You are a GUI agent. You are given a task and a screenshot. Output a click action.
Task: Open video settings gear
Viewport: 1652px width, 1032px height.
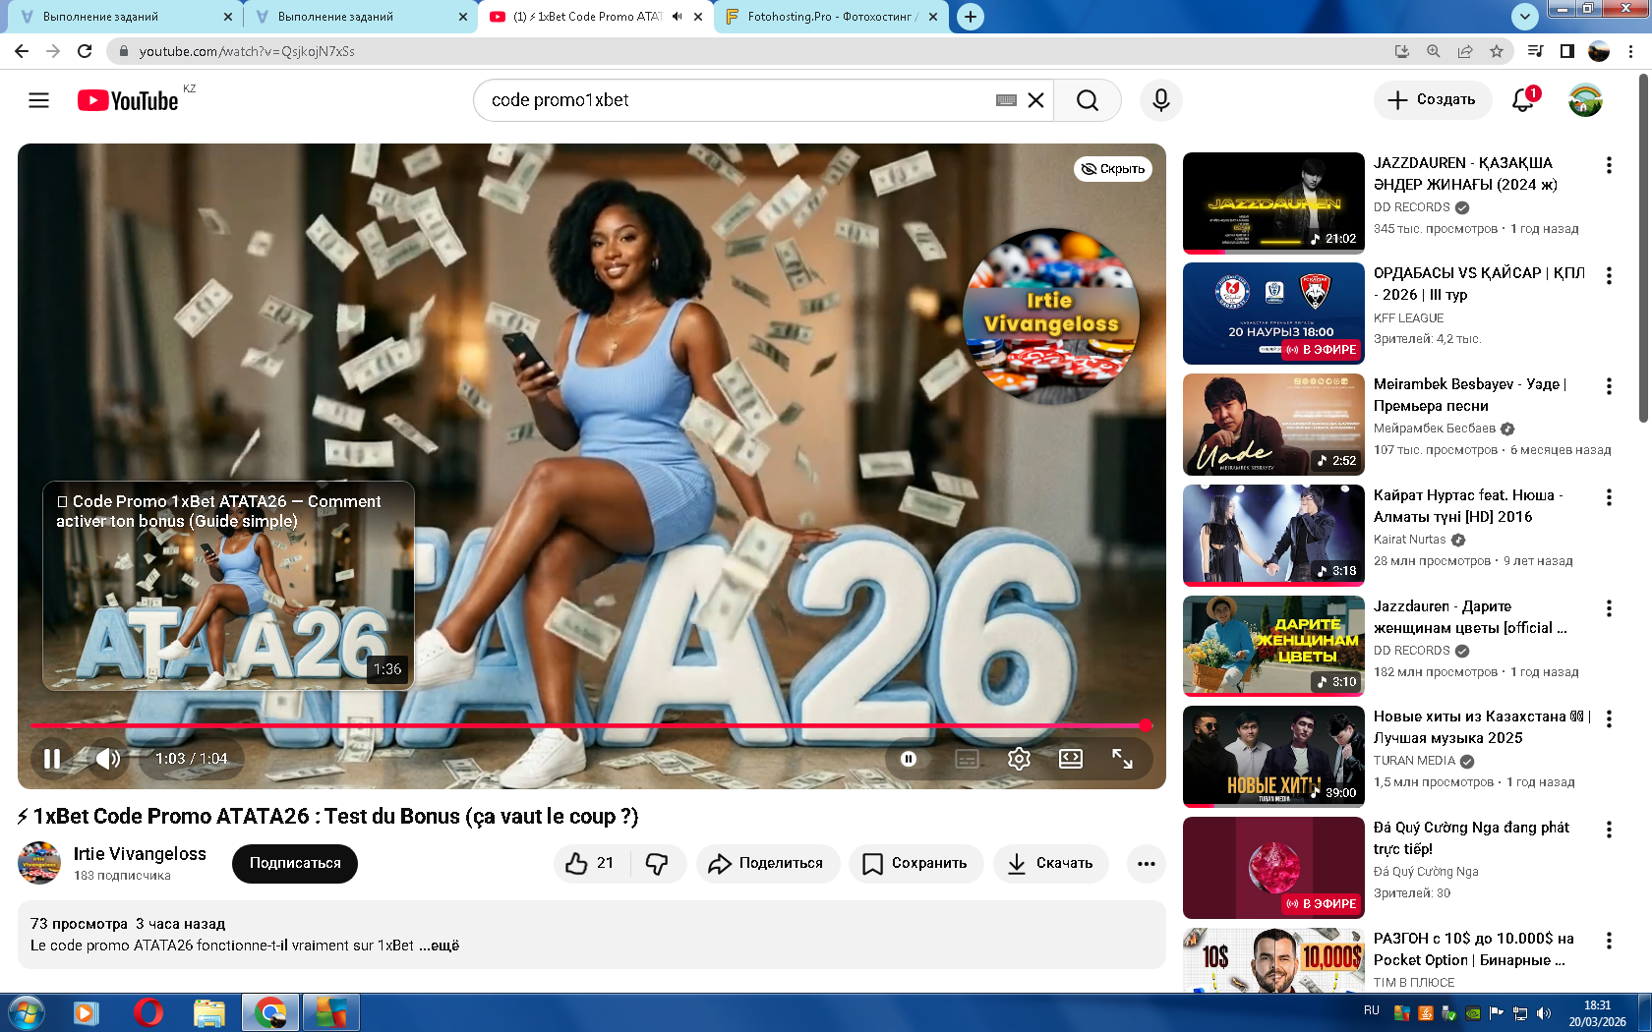point(1019,759)
